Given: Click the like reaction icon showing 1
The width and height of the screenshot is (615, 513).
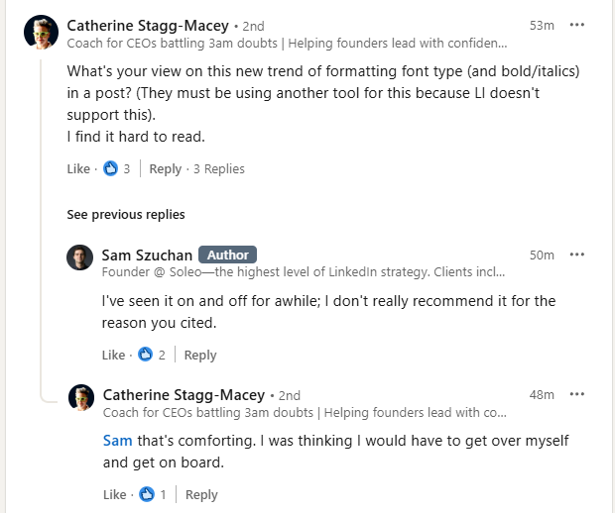Looking at the screenshot, I should [147, 494].
